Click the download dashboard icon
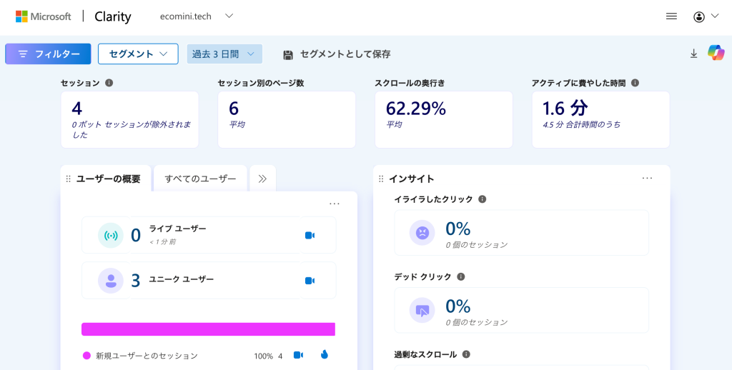 [x=693, y=54]
